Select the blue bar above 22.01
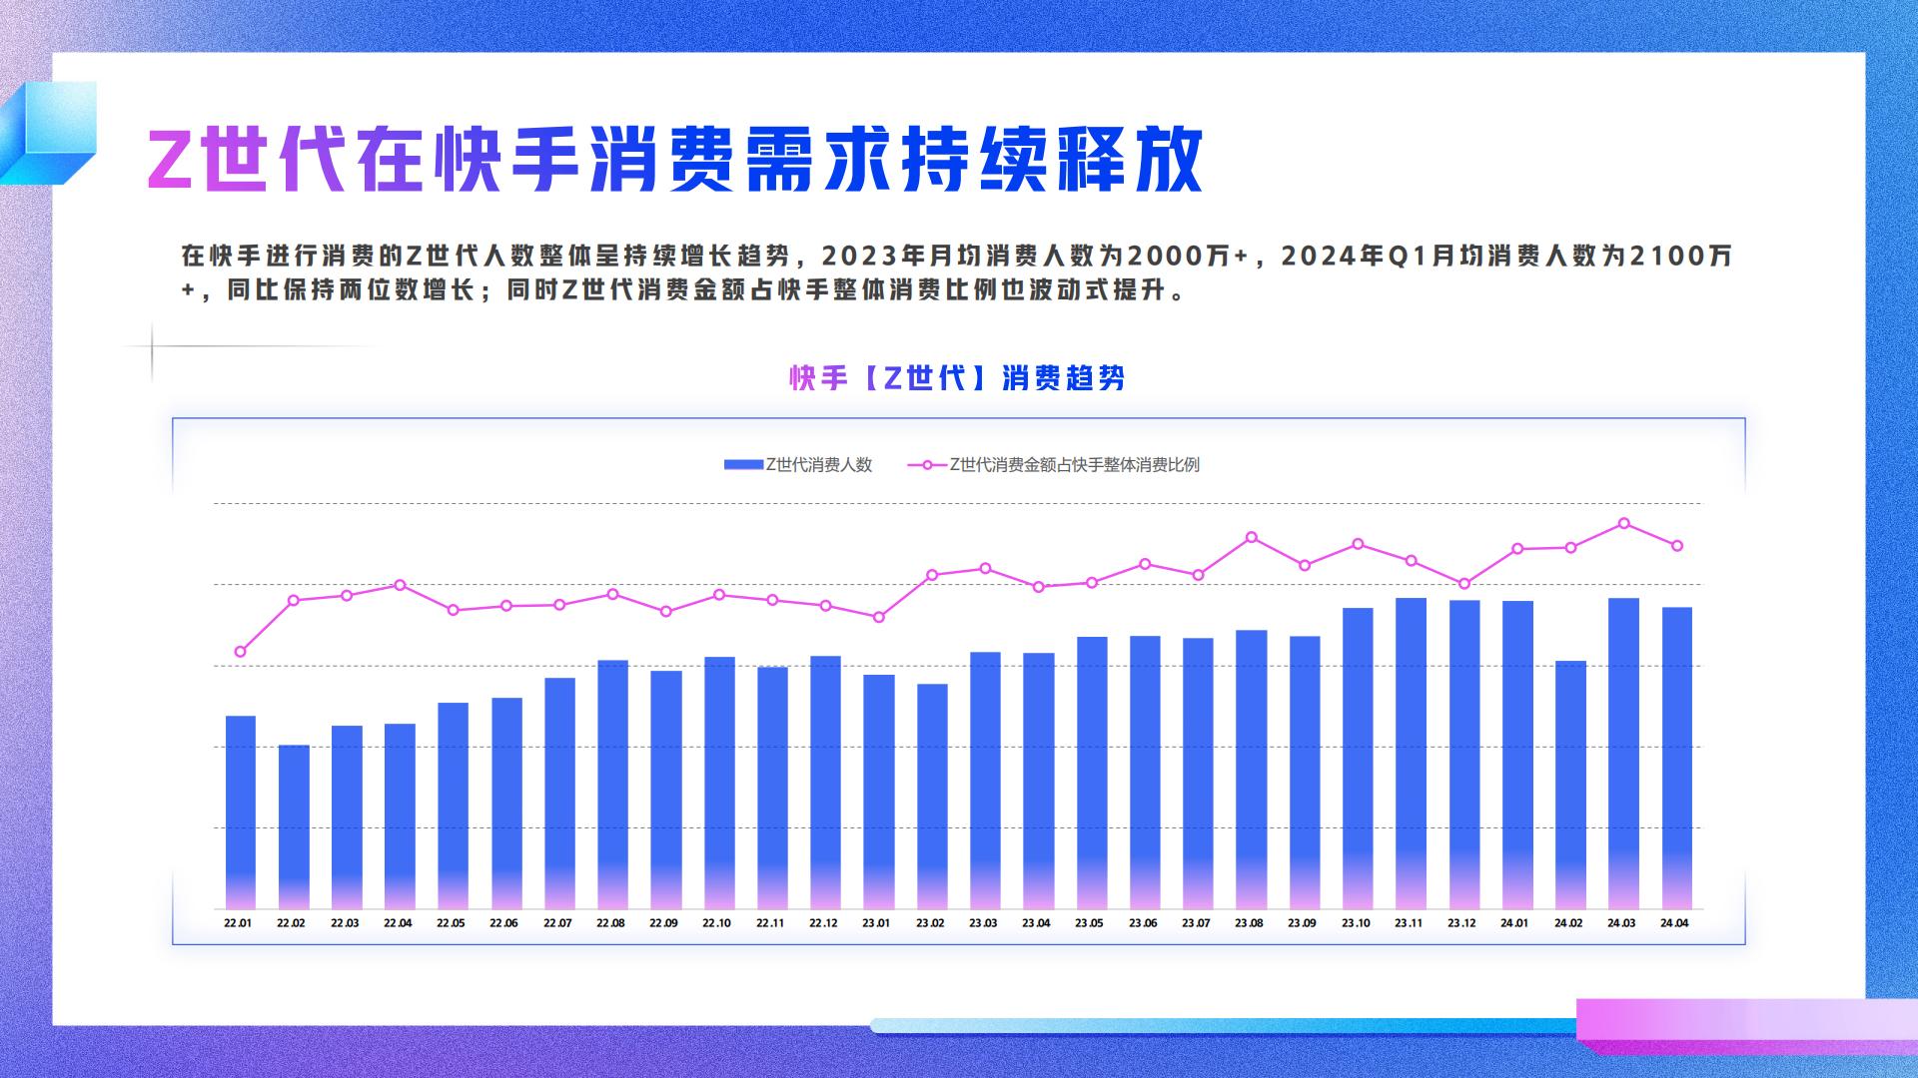The image size is (1918, 1078). pyautogui.click(x=241, y=812)
